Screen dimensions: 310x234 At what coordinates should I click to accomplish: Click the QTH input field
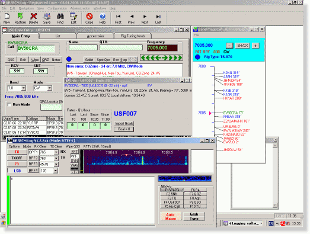[121, 47]
